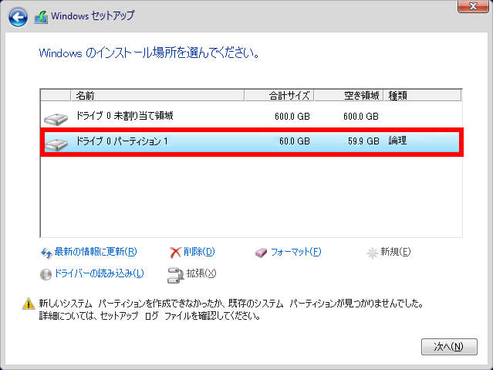The width and height of the screenshot is (493, 370).
Task: Click the starburst icon for 新規
Action: [x=373, y=252]
